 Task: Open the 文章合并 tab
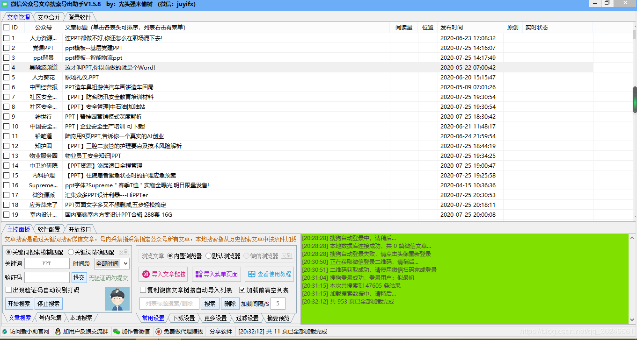[49, 17]
